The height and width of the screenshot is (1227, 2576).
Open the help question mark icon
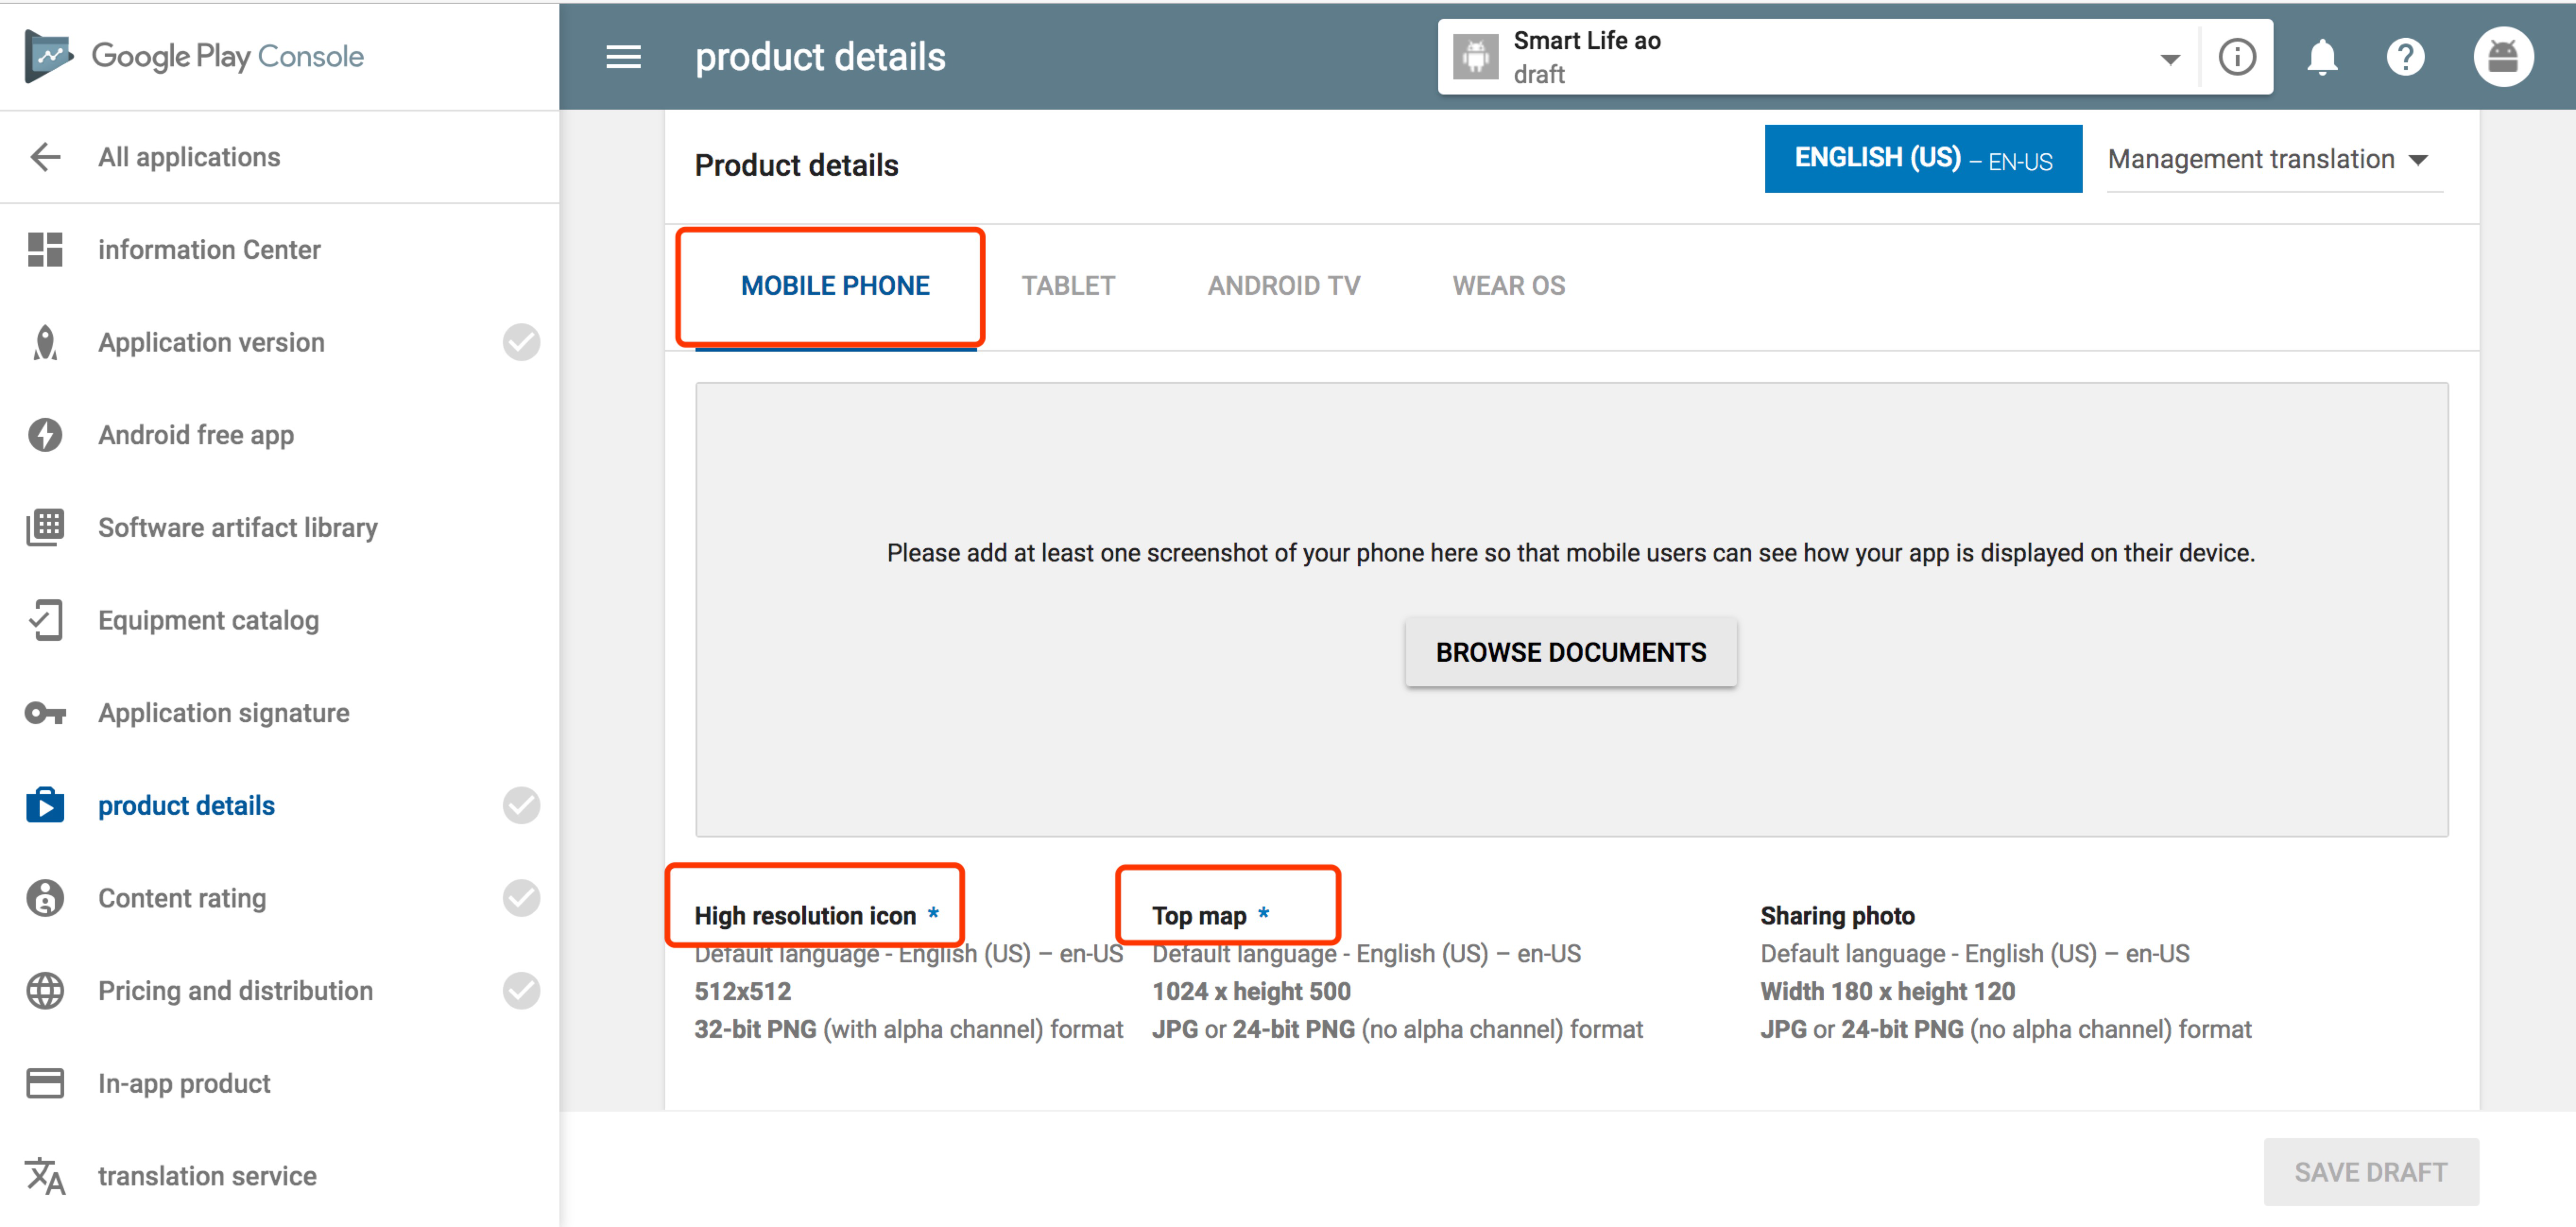click(2405, 57)
